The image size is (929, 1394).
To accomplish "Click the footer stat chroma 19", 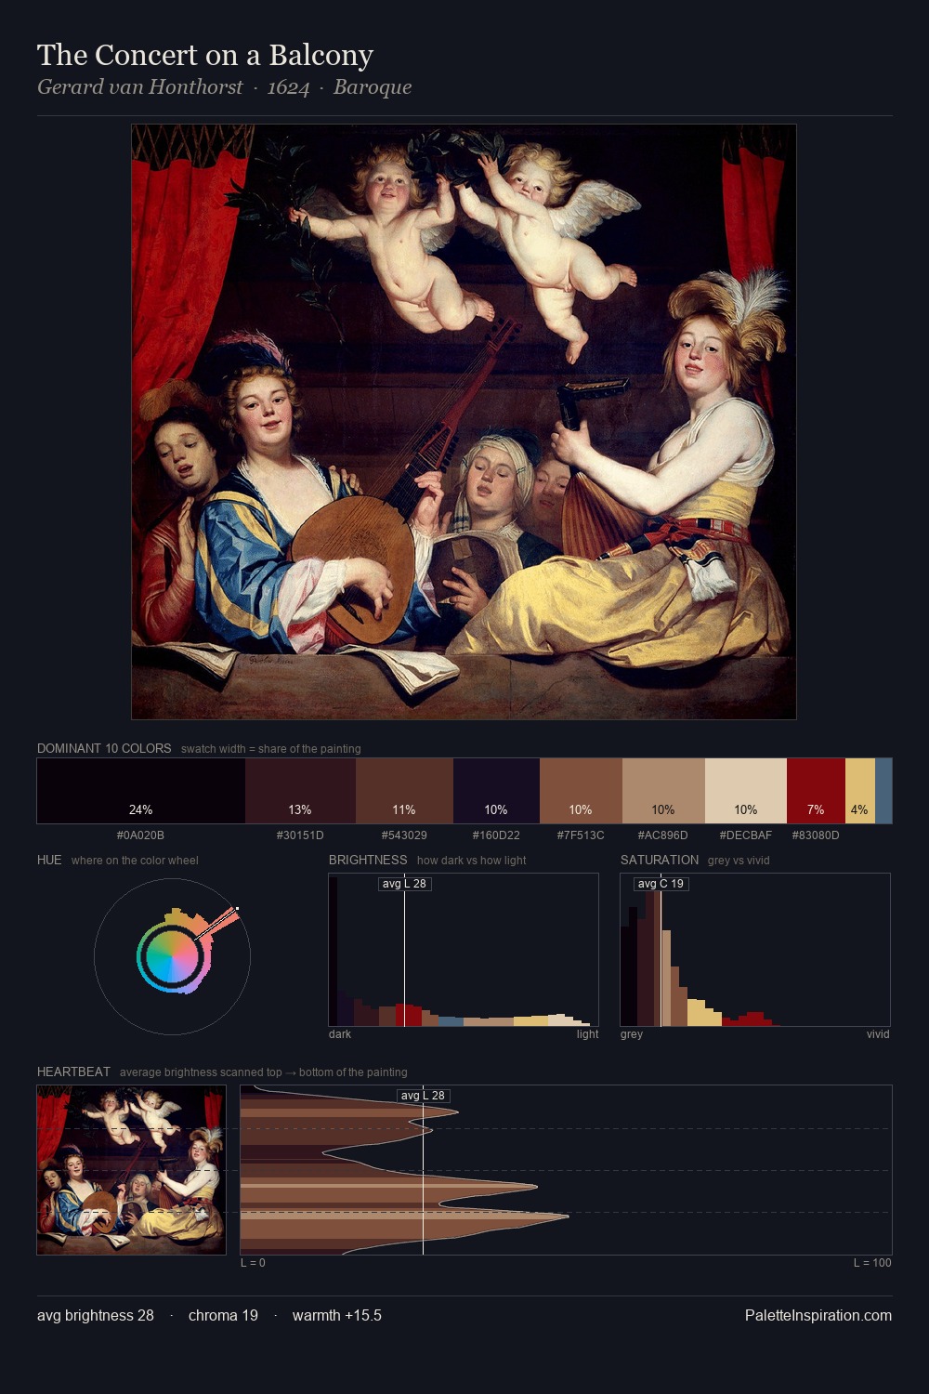I will click(223, 1315).
